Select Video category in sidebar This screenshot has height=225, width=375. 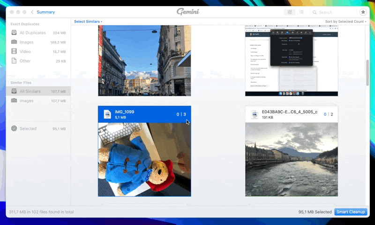(38, 51)
